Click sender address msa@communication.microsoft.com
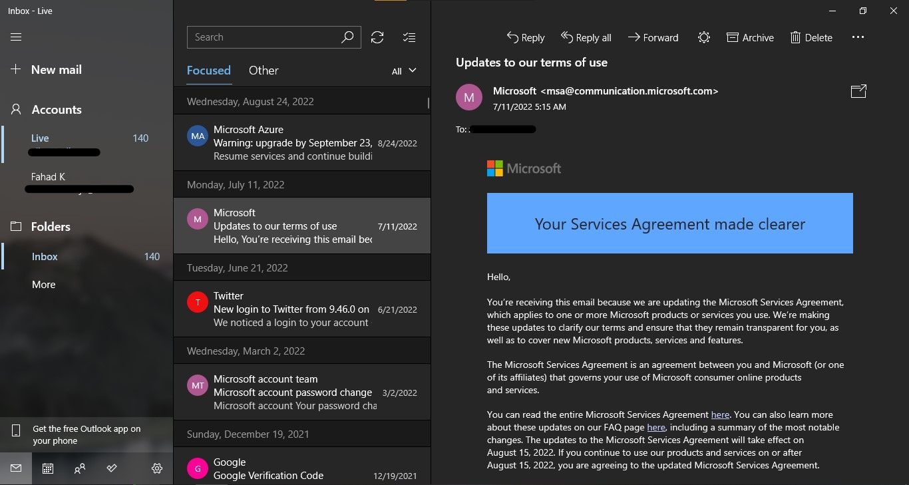This screenshot has height=485, width=909. tap(629, 91)
